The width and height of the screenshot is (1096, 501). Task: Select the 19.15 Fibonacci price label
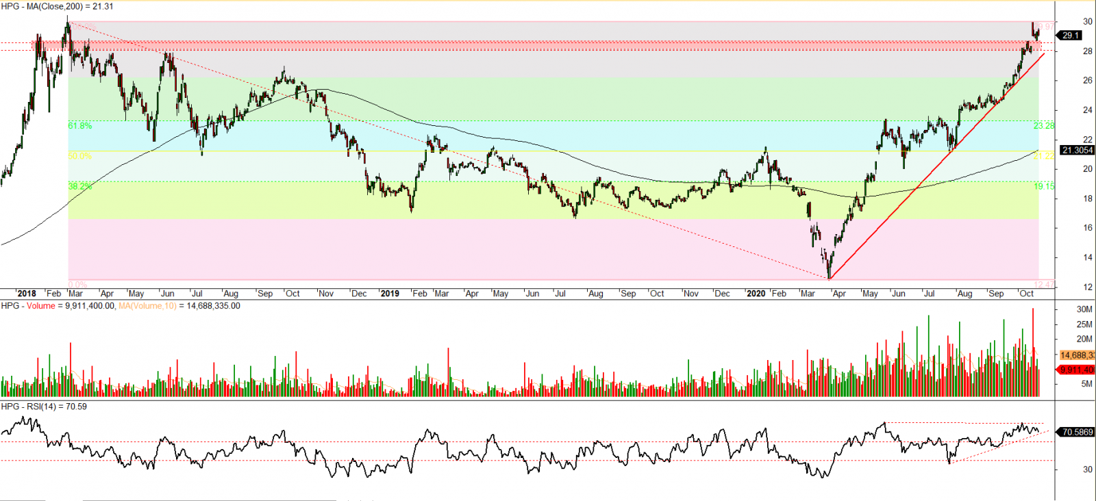point(1044,186)
